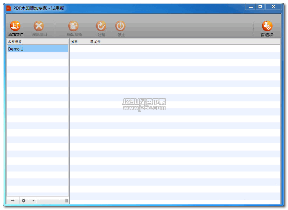Click the 源文件 column header
Viewport: 288px width, 210px height.
coord(95,42)
